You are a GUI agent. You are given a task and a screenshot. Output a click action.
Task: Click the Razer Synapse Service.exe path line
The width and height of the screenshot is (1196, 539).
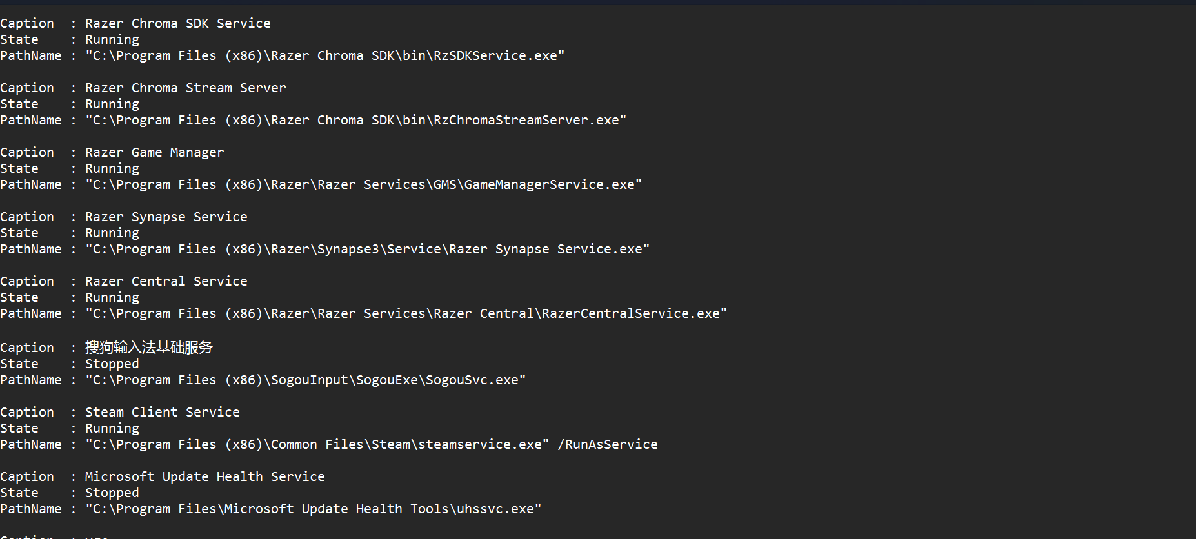click(367, 249)
